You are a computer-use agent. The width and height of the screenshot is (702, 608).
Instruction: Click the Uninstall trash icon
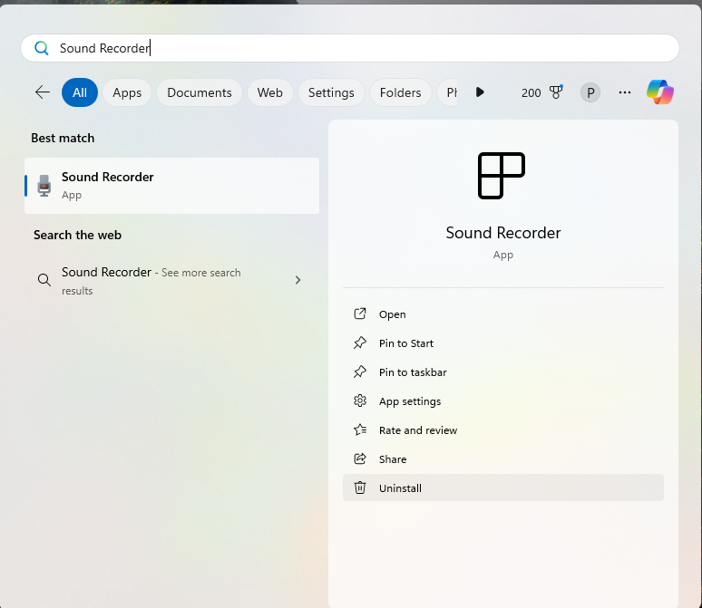click(360, 488)
